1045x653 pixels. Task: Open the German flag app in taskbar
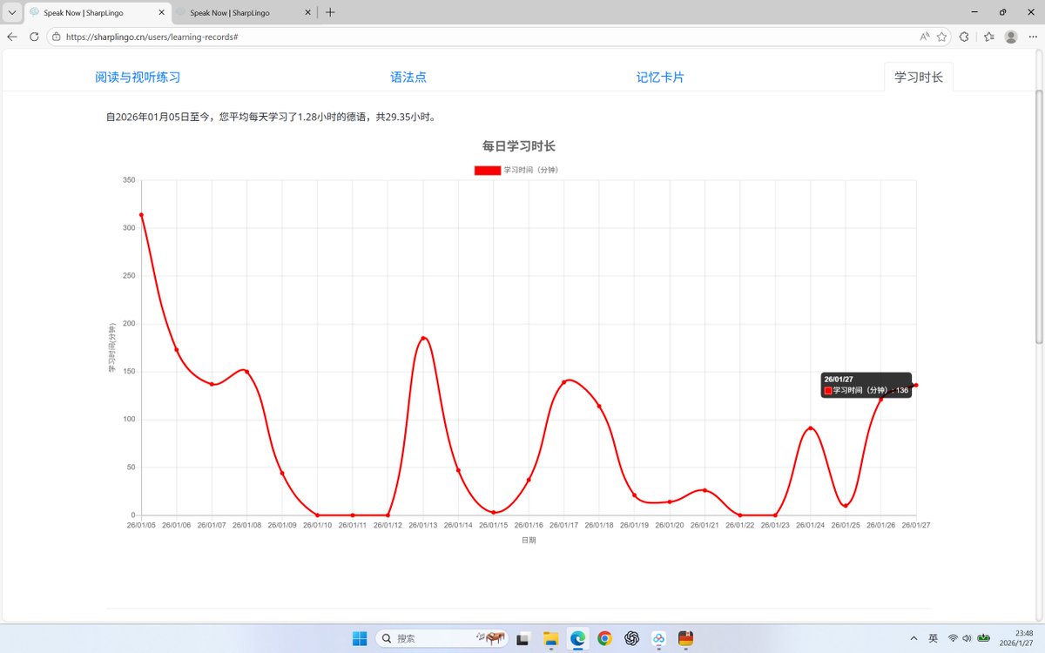coord(686,638)
